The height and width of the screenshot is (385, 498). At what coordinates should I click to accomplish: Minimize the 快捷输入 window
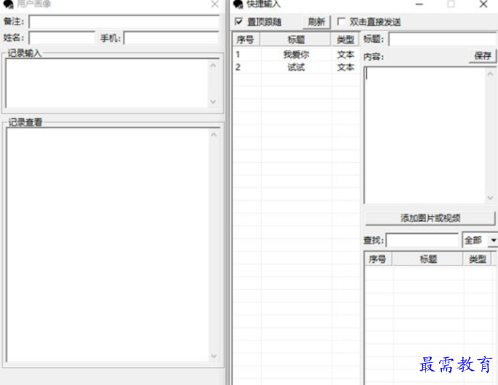(419, 4)
